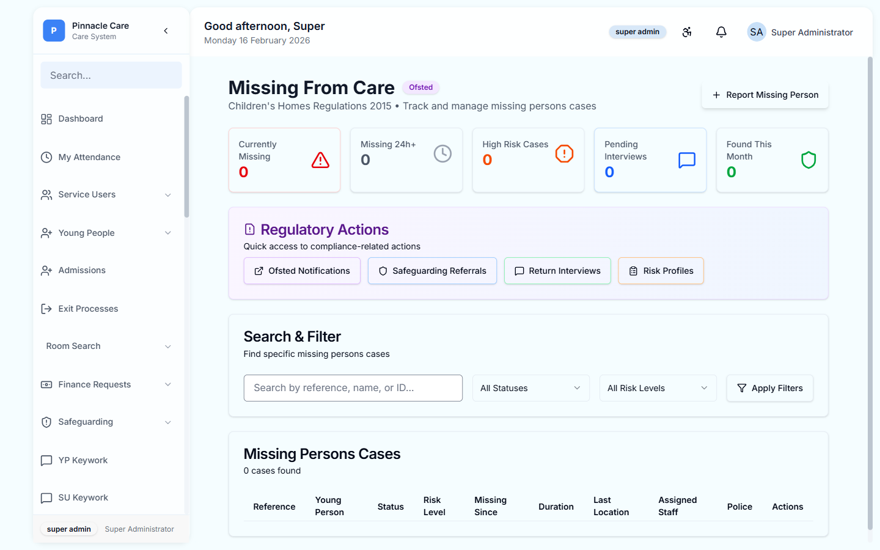The width and height of the screenshot is (880, 550).
Task: Collapse the sidebar with the chevron arrow
Action: pos(166,30)
